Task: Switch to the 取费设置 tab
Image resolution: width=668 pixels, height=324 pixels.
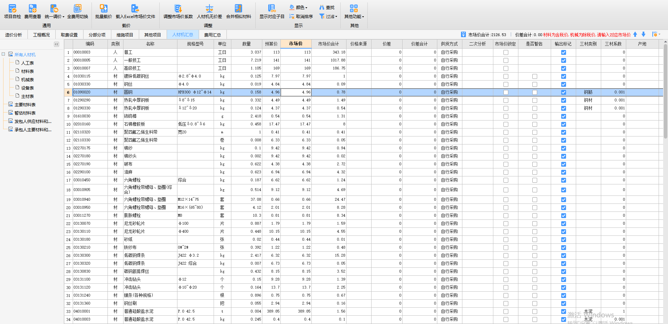Action: [69, 35]
